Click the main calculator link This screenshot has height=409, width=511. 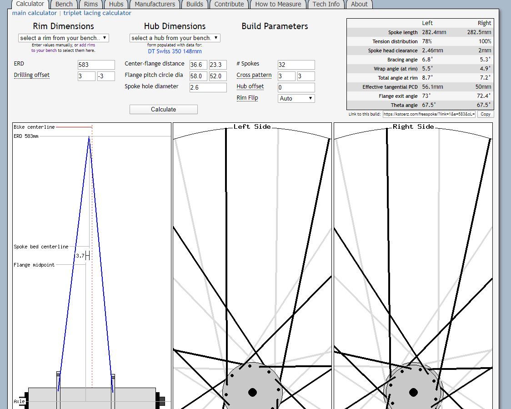pyautogui.click(x=35, y=13)
